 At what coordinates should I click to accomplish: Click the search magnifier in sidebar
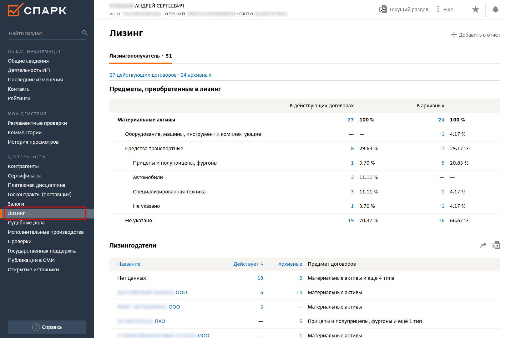85,33
